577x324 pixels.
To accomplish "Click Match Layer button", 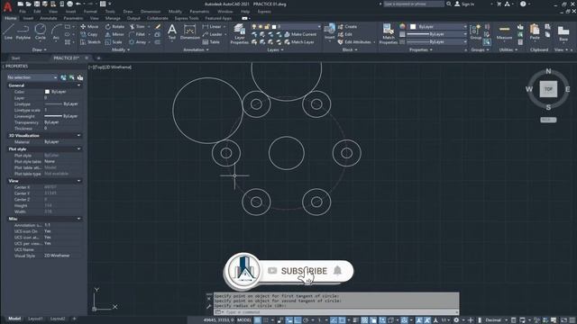I will [299, 42].
